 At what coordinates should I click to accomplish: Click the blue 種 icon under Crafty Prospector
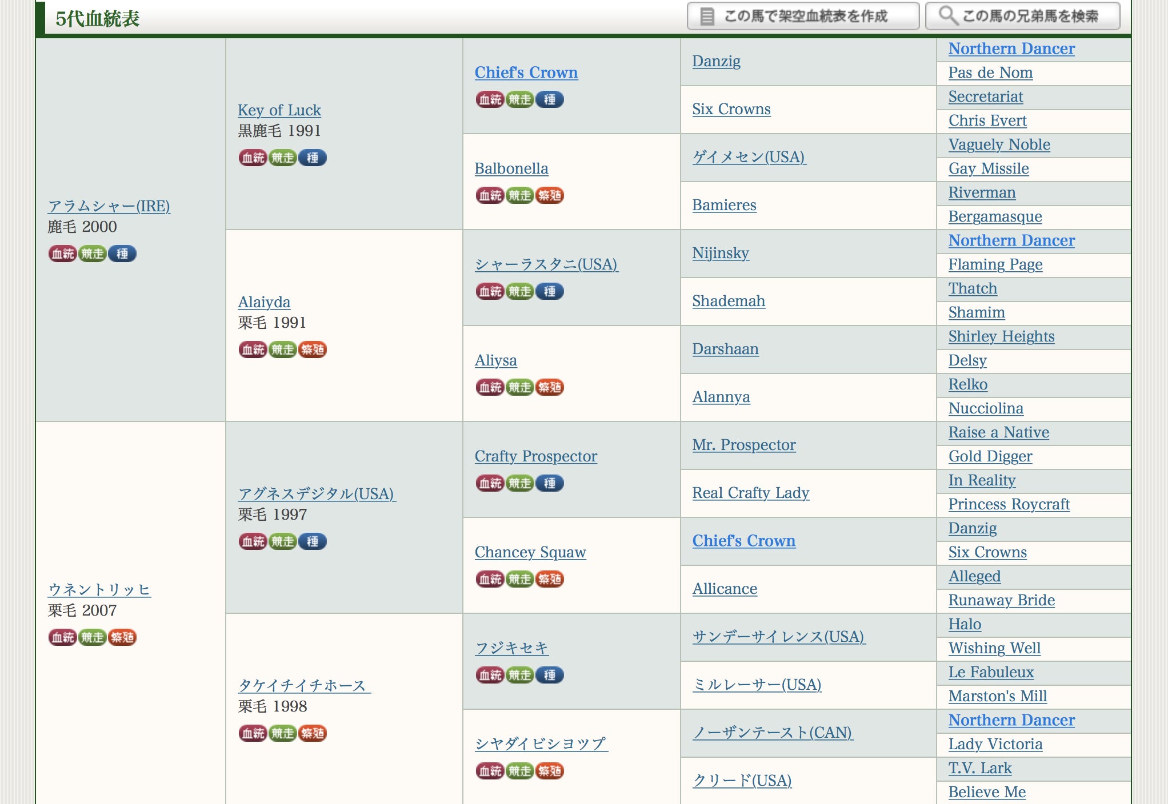[550, 483]
